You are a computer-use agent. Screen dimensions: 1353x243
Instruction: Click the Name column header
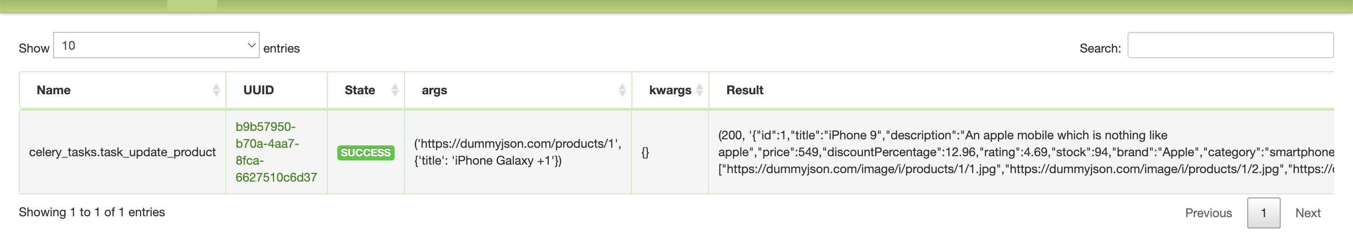pyautogui.click(x=54, y=90)
